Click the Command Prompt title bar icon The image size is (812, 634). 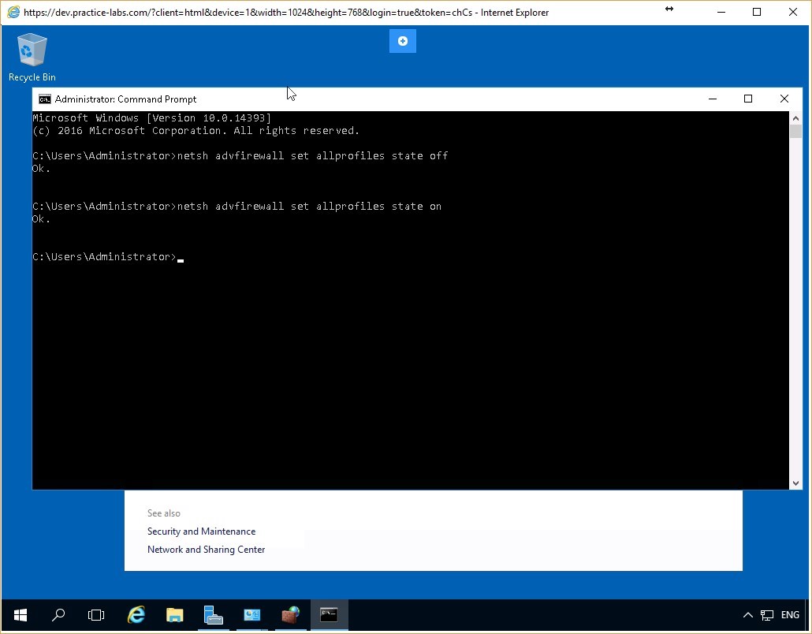tap(45, 99)
